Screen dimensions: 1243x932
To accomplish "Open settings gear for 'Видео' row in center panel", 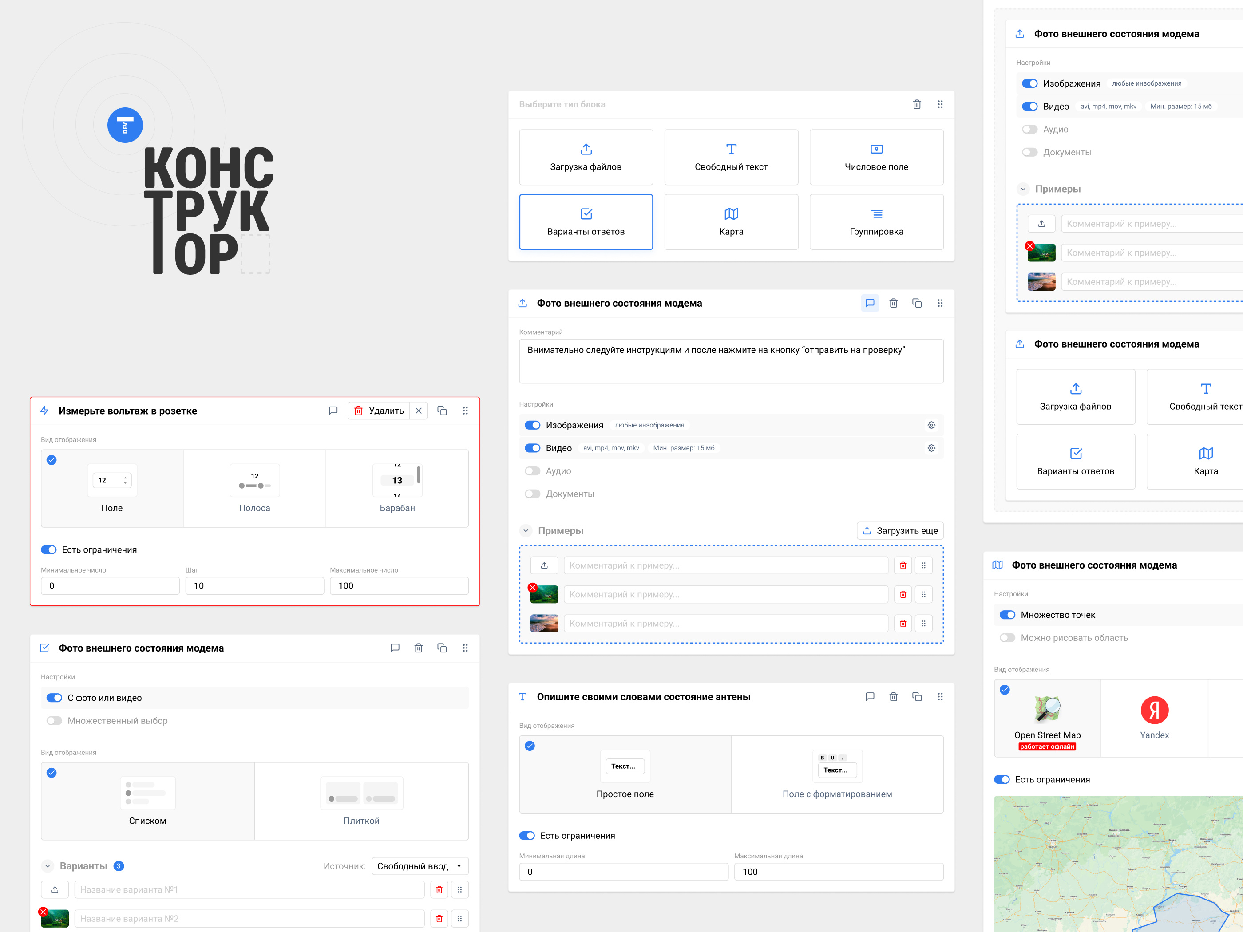I will [931, 448].
